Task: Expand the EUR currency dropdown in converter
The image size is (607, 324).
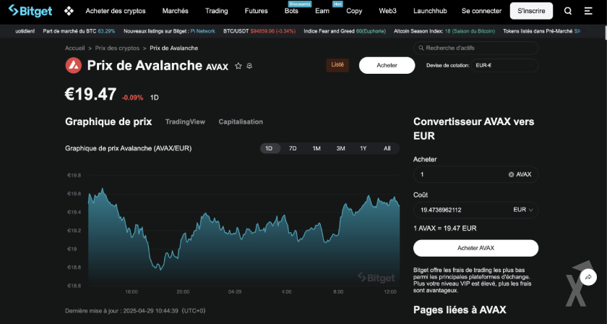Action: (x=524, y=210)
